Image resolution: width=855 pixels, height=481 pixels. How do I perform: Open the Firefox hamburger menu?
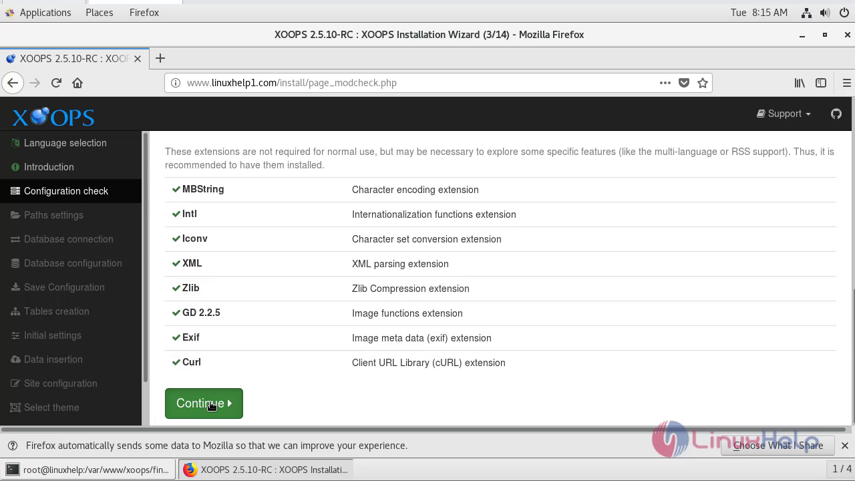(846, 83)
